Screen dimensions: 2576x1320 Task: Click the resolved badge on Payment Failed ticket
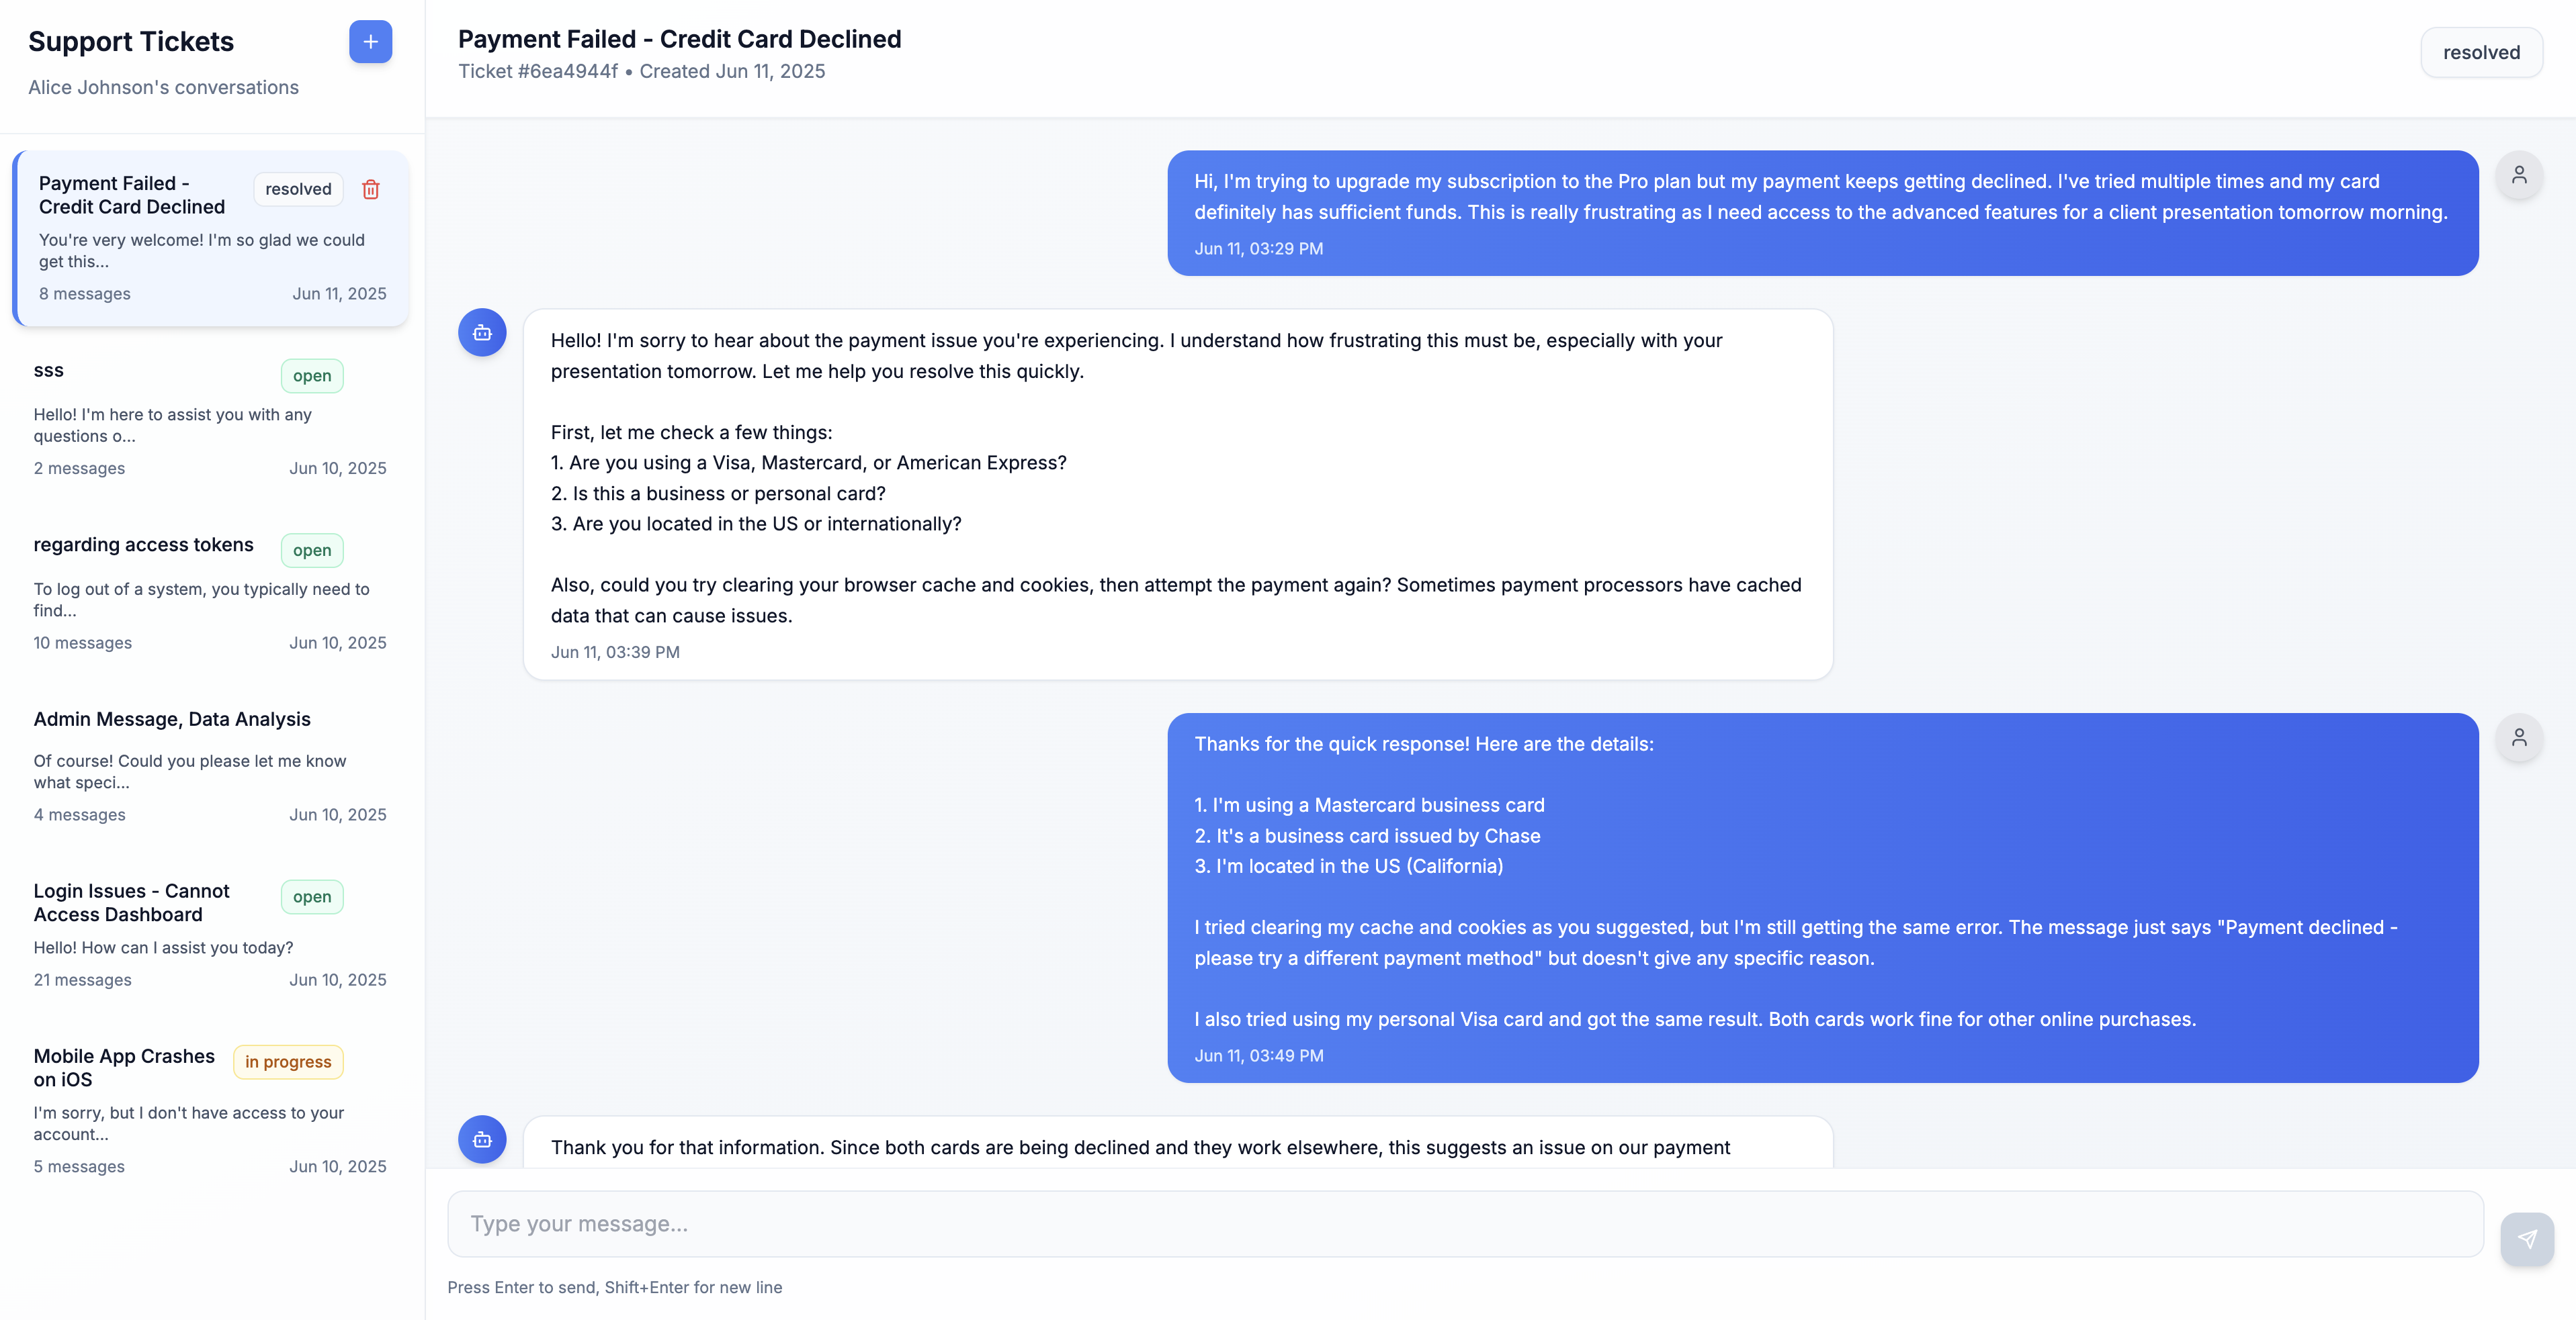point(298,189)
